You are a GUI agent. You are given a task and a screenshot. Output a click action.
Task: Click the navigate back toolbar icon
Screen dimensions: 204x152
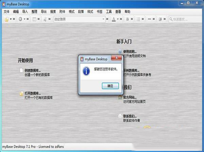click(21, 19)
